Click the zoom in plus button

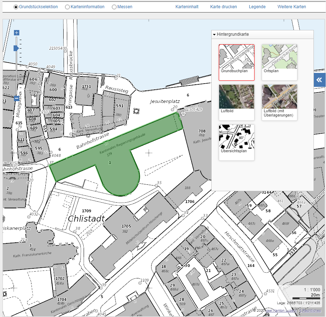click(x=16, y=33)
